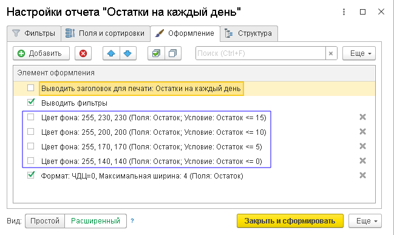Screen dimensions: 394x235
Task: Switch to the 'Поля и сортировки' tab
Action: [x=106, y=33]
